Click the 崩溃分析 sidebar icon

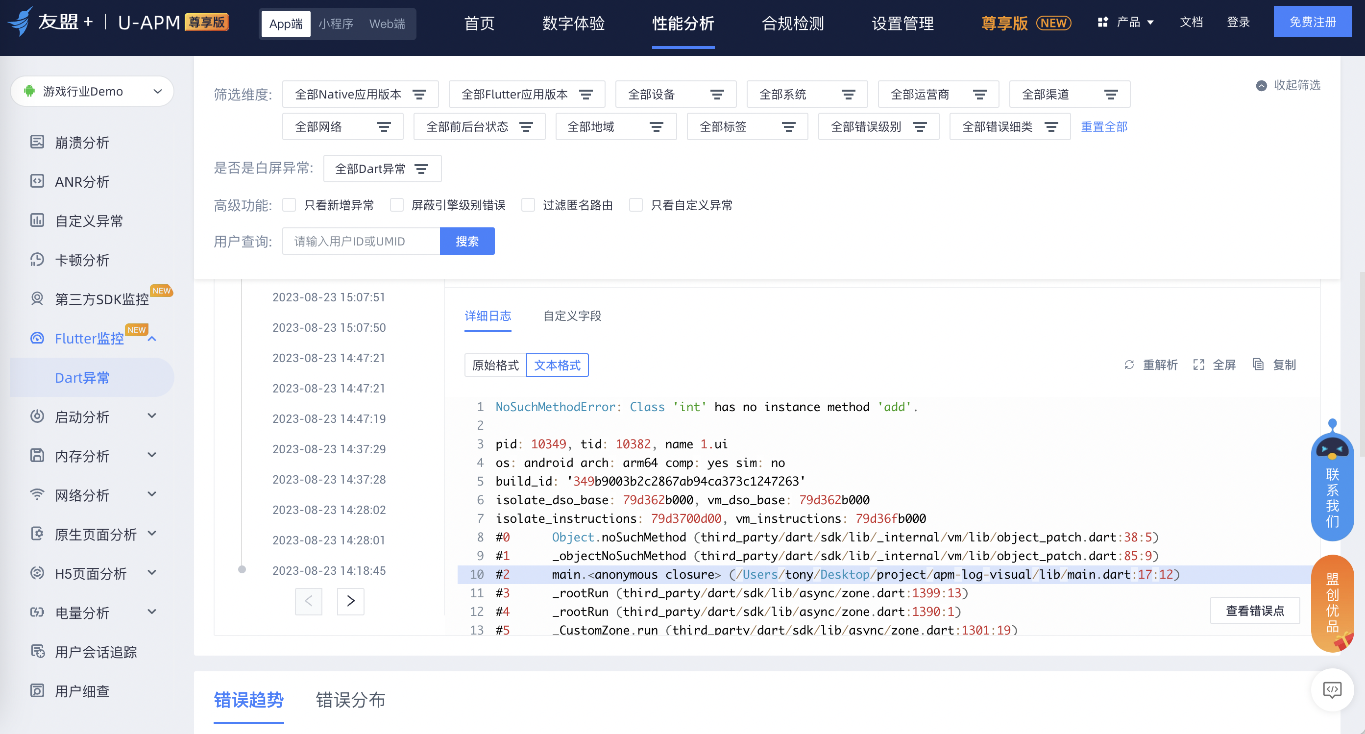(x=37, y=142)
